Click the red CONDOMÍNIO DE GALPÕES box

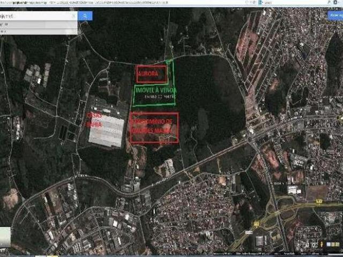pyautogui.click(x=154, y=127)
